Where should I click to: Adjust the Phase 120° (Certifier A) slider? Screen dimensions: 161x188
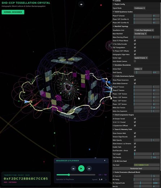point(143,19)
